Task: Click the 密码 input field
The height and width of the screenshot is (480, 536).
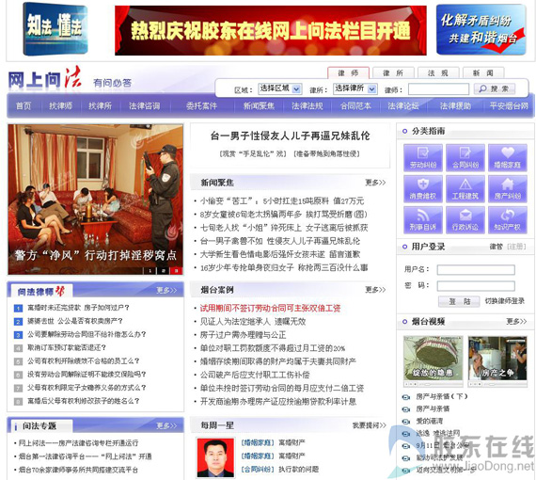Action: click(x=476, y=286)
